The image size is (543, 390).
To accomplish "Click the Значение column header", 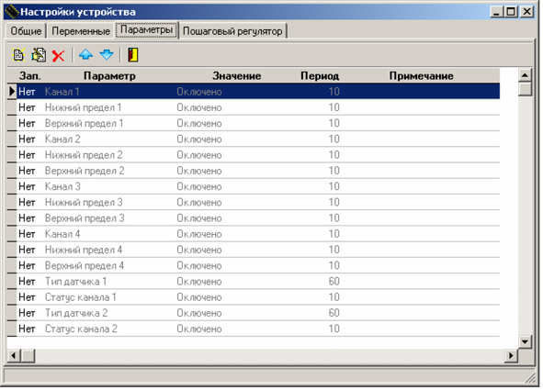I will pyautogui.click(x=236, y=76).
